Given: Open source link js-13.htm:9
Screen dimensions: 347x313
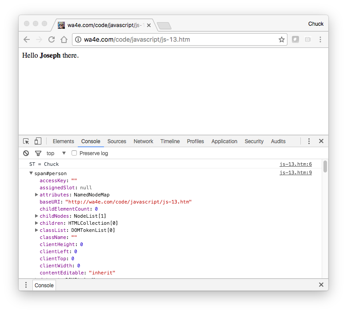Looking at the screenshot, I should 295,172.
